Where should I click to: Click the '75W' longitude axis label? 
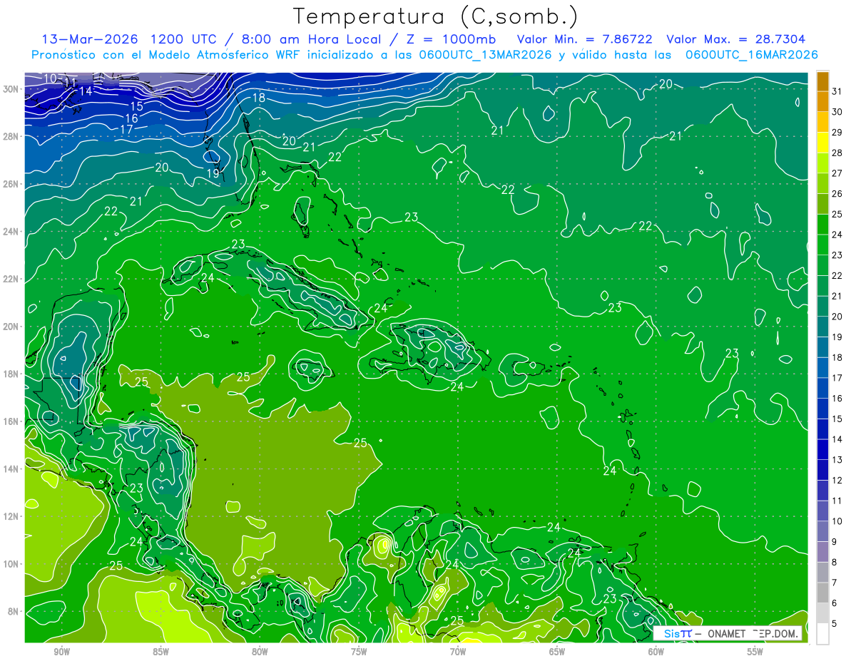click(x=359, y=651)
